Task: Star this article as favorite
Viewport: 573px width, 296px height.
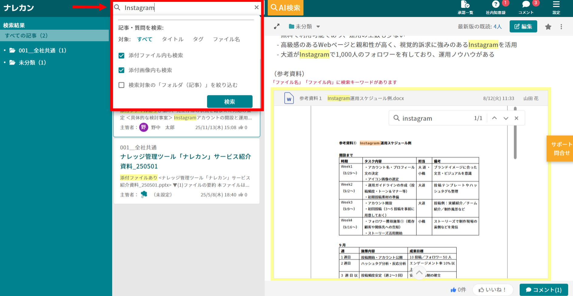Action: [548, 27]
